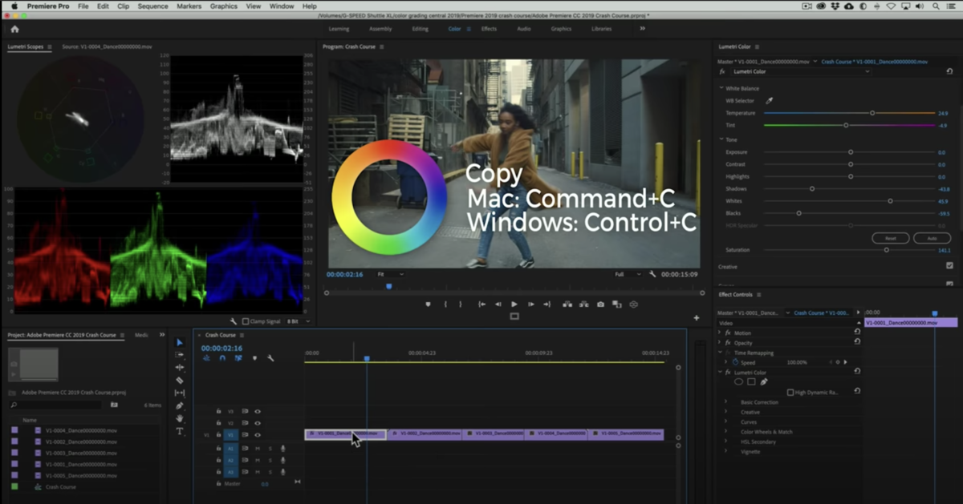
Task: Collapse the White Balance section
Action: pyautogui.click(x=720, y=88)
